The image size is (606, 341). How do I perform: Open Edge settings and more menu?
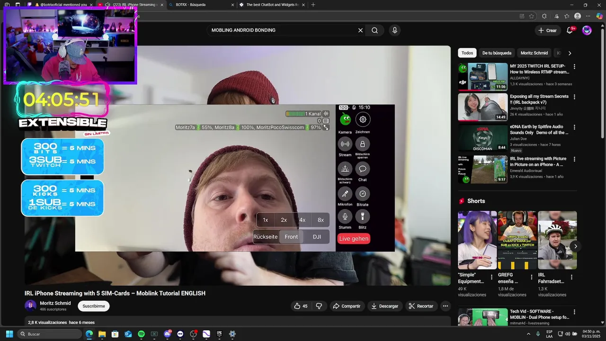588,16
